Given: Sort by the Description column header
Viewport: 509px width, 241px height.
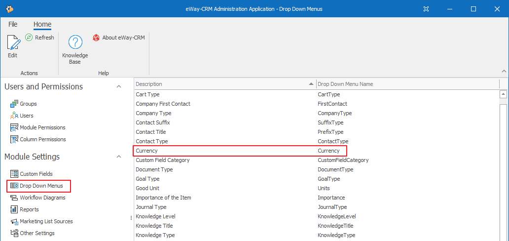Looking at the screenshot, I should click(225, 84).
